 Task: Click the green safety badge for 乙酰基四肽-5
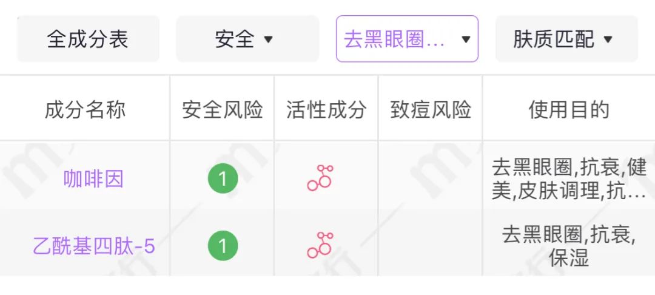coord(223,246)
